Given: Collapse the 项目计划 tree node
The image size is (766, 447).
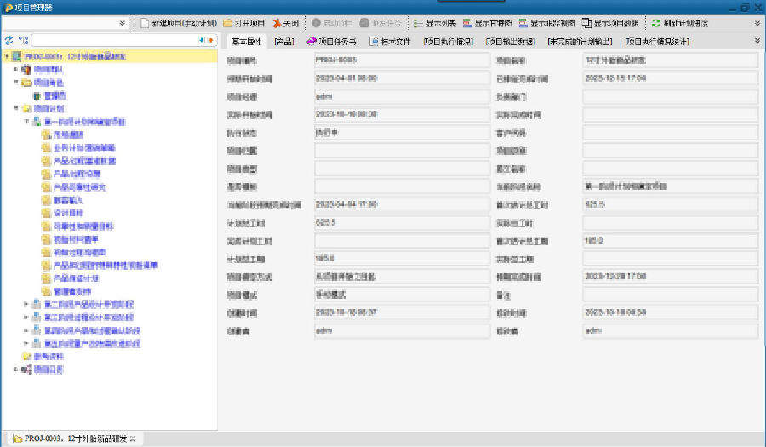Looking at the screenshot, I should 16,109.
